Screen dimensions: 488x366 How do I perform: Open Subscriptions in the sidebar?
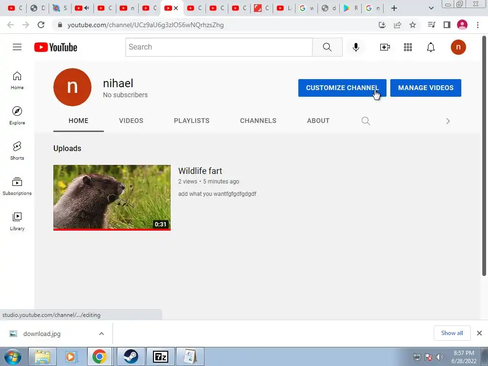[x=17, y=186]
